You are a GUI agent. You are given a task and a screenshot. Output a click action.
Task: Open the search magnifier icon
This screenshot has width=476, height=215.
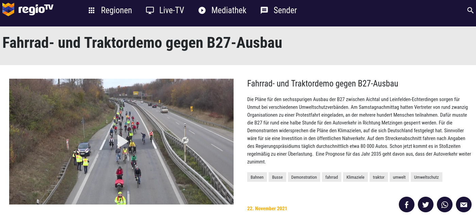click(x=470, y=10)
